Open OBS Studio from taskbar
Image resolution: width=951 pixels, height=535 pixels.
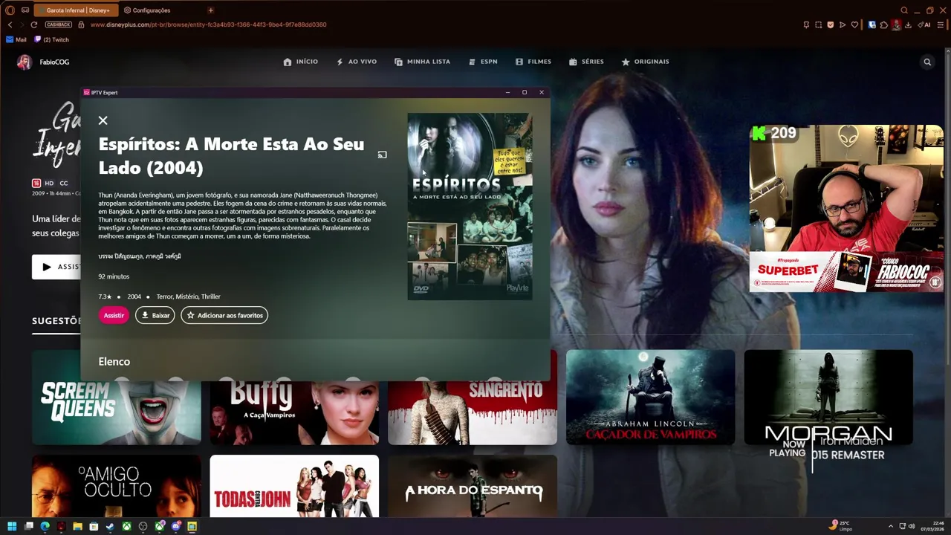pyautogui.click(x=143, y=526)
